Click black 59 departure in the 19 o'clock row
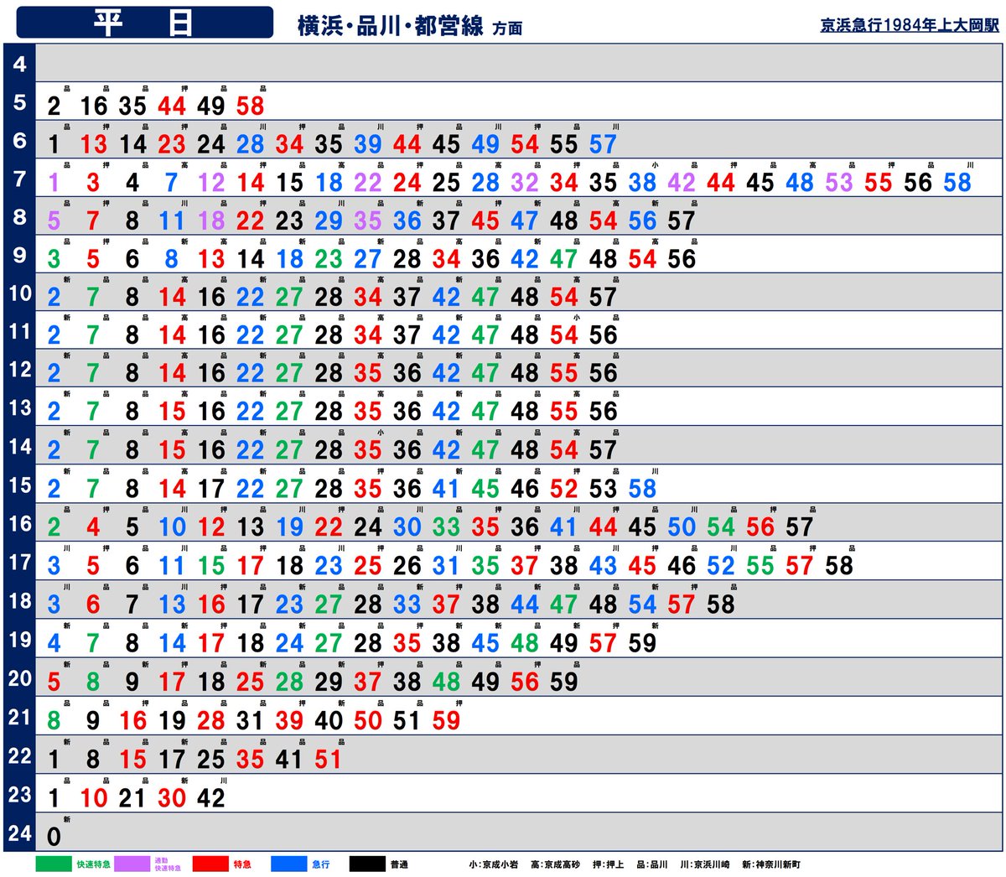This screenshot has height=877, width=1006. pyautogui.click(x=642, y=643)
